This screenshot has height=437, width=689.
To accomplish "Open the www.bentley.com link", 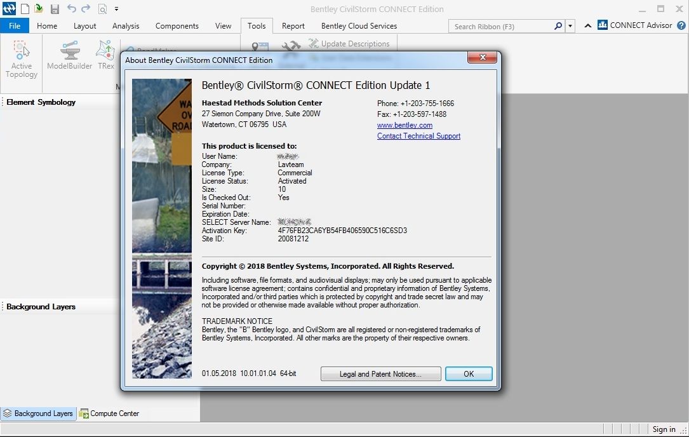I will tap(405, 125).
